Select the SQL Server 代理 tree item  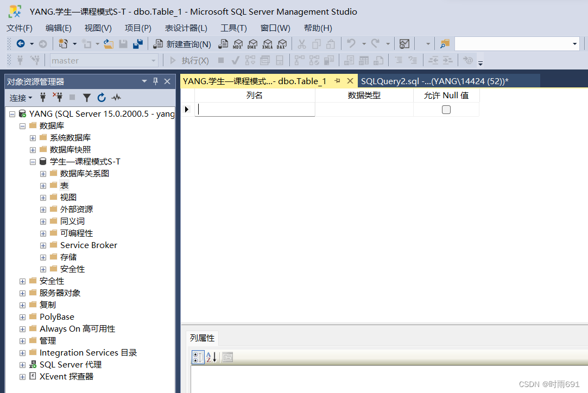[71, 364]
